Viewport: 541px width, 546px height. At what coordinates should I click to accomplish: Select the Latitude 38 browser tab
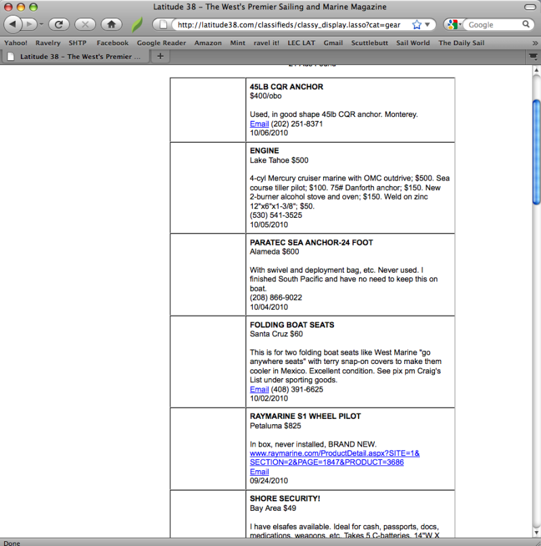(x=75, y=56)
